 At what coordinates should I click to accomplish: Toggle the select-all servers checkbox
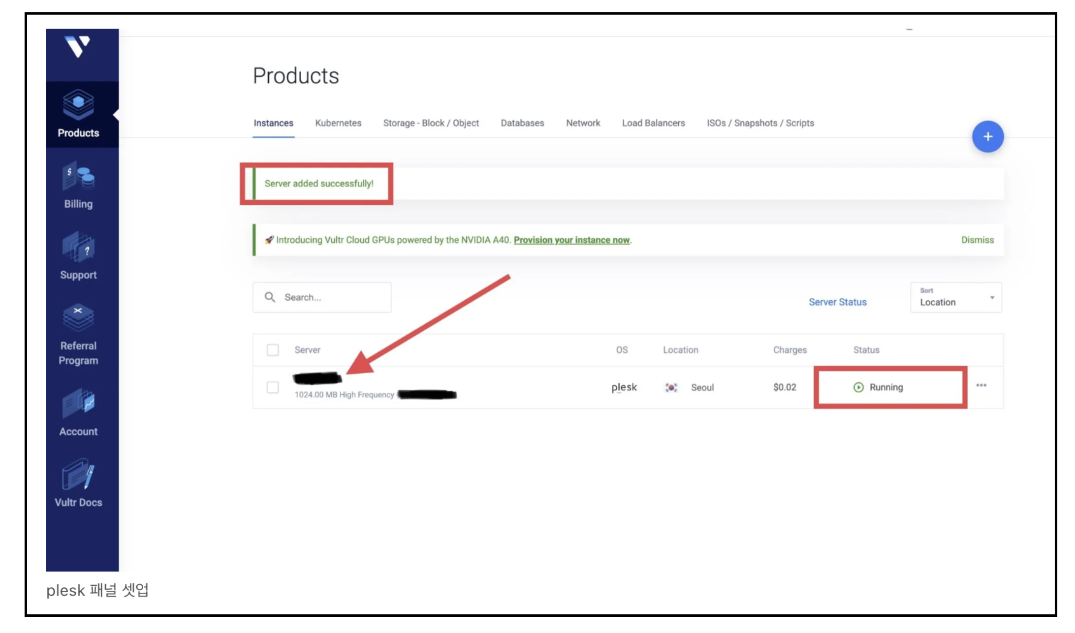[x=272, y=350]
